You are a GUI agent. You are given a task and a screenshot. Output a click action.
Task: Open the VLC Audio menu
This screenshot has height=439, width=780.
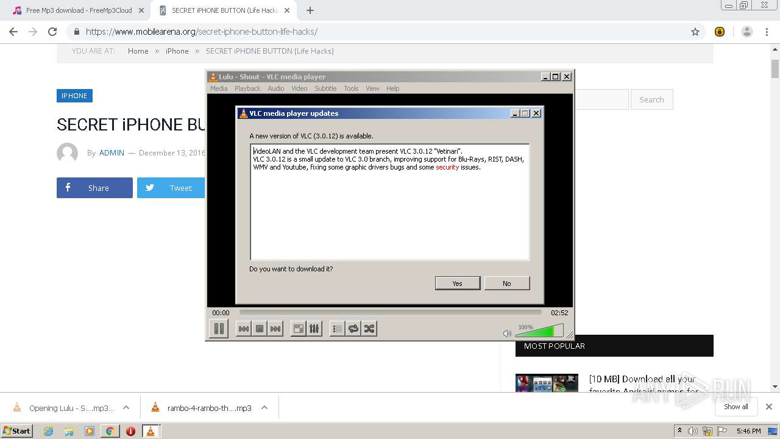(276, 88)
